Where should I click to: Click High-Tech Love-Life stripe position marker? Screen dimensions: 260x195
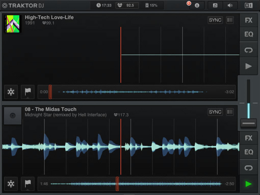click(x=50, y=92)
